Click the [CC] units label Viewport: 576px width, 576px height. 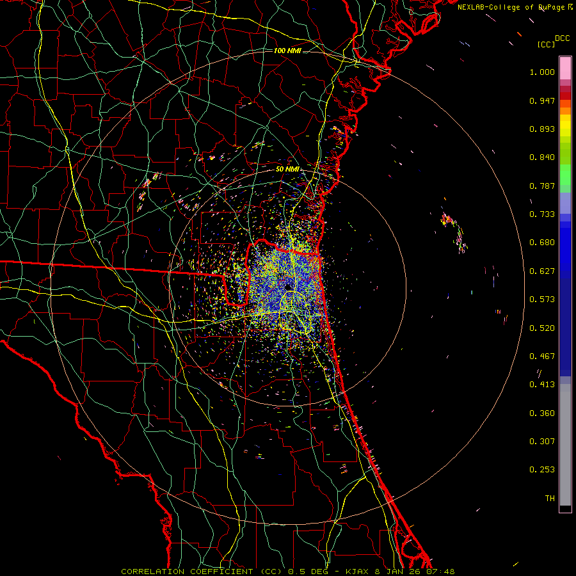[x=547, y=45]
